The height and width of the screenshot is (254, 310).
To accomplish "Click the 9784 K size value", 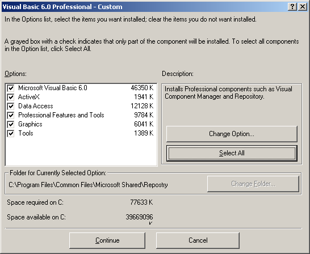I will click(x=144, y=115).
